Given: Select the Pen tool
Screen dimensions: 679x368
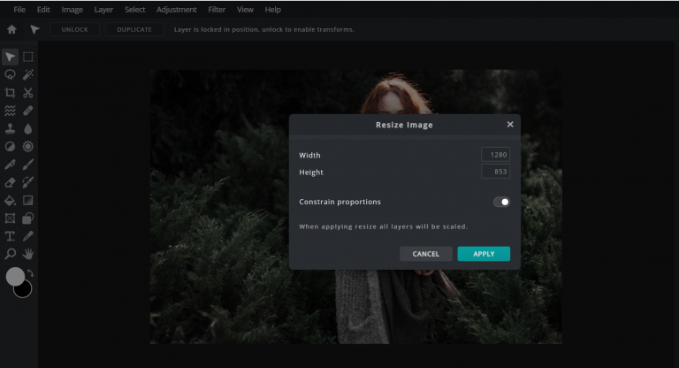Looking at the screenshot, I should 10,165.
